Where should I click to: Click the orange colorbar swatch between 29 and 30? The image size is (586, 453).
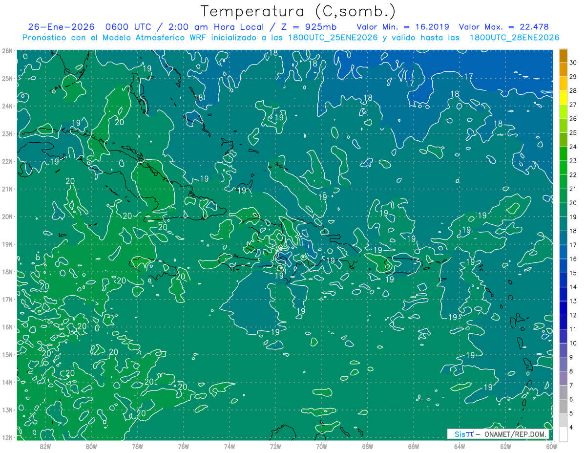[563, 70]
